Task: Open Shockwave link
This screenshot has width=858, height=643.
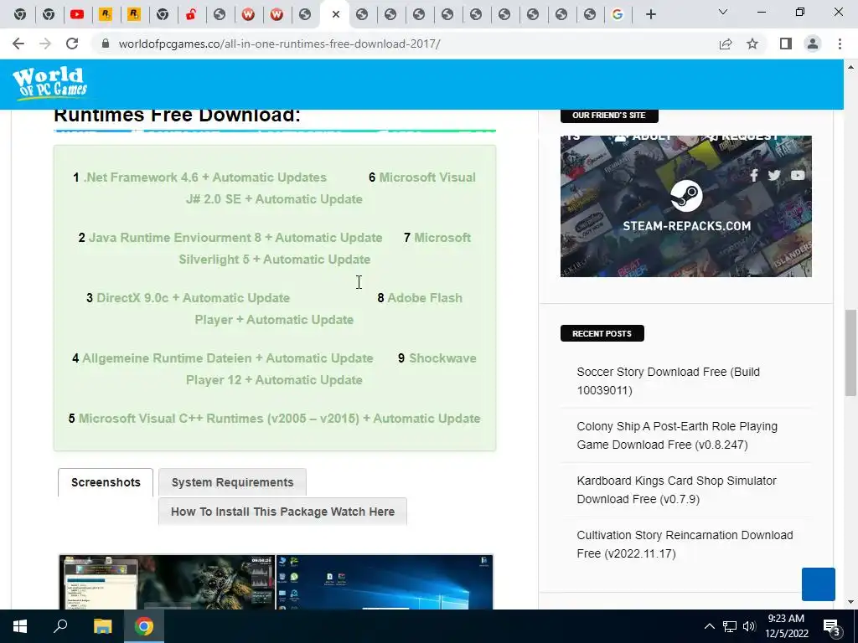Action: pos(442,358)
